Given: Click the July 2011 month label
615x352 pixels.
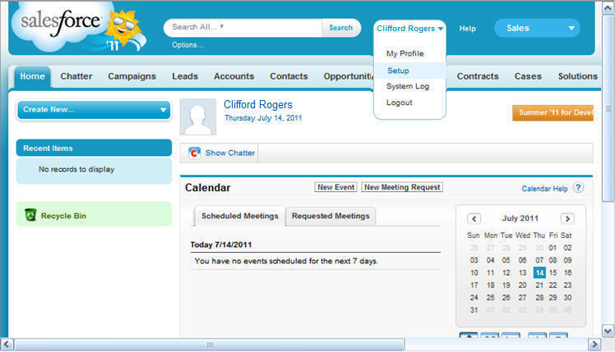Looking at the screenshot, I should click(520, 218).
